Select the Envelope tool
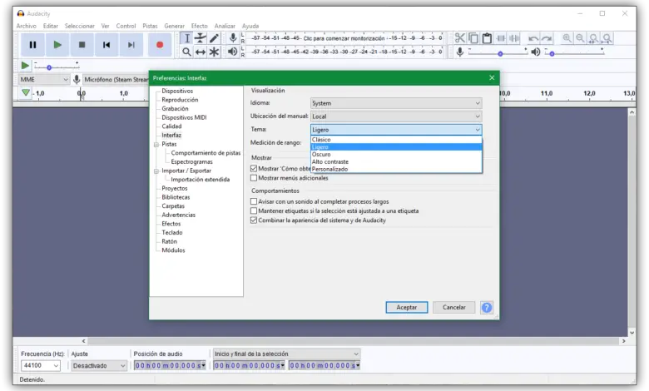Image resolution: width=649 pixels, height=391 pixels. tap(201, 38)
